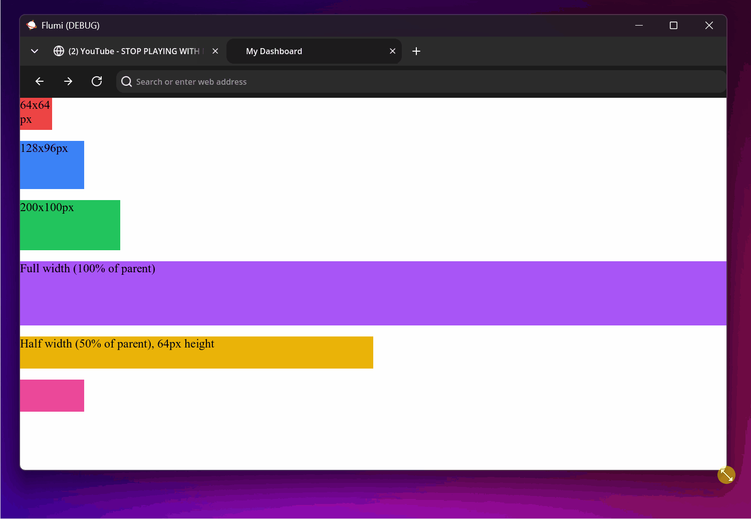The height and width of the screenshot is (519, 751).
Task: Close the YouTube tab
Action: click(215, 51)
